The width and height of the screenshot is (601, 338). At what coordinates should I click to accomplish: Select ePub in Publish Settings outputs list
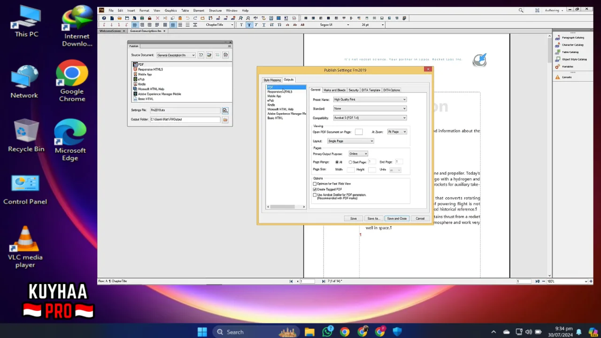[270, 100]
